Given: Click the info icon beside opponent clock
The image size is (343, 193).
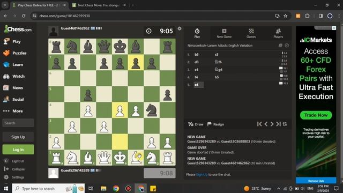Looking at the screenshot, I should pyautogui.click(x=149, y=31).
